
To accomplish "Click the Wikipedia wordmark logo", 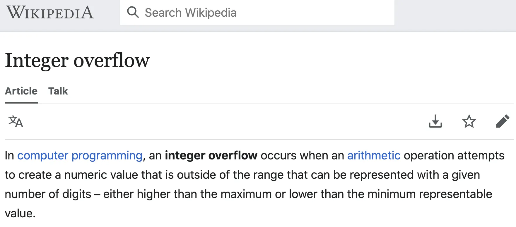I will (50, 13).
